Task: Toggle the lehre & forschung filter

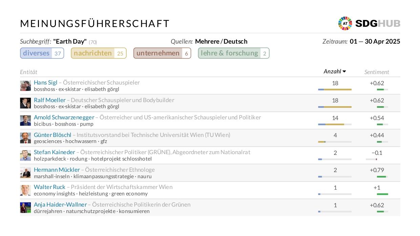Action: [x=234, y=53]
